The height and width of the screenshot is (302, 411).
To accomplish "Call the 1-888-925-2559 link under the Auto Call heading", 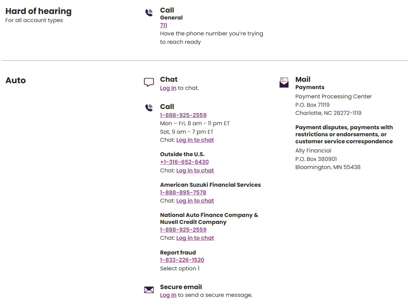I will 183,115.
